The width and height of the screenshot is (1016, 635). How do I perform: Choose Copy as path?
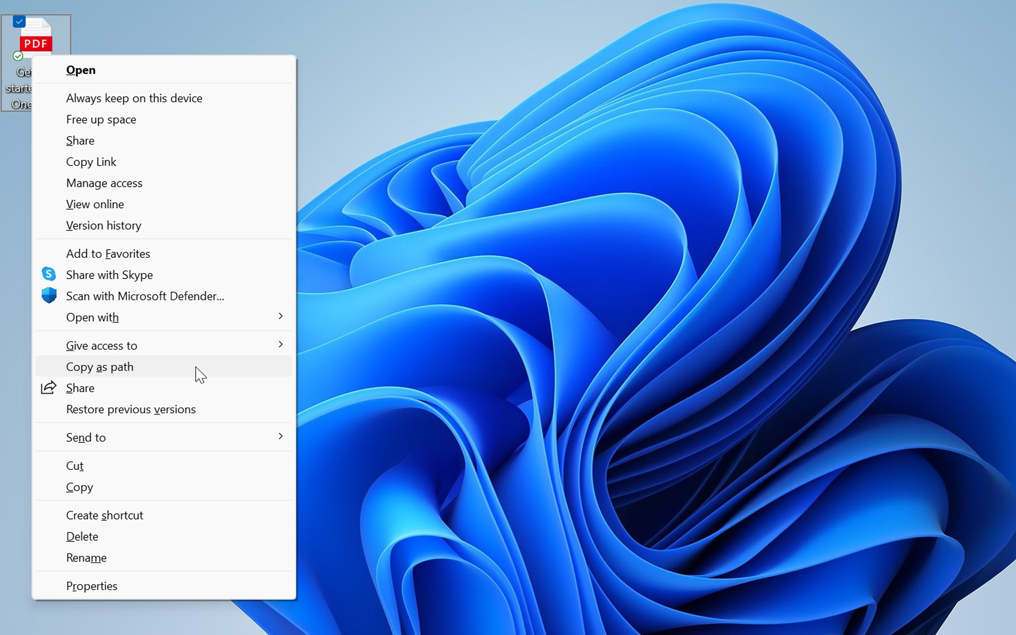point(164,367)
